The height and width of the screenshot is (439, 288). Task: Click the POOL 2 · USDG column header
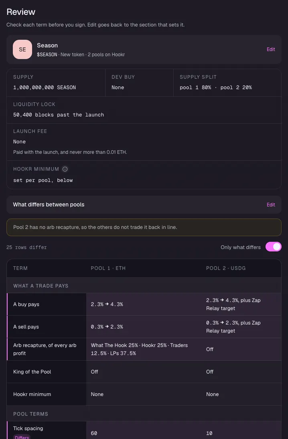point(226,268)
